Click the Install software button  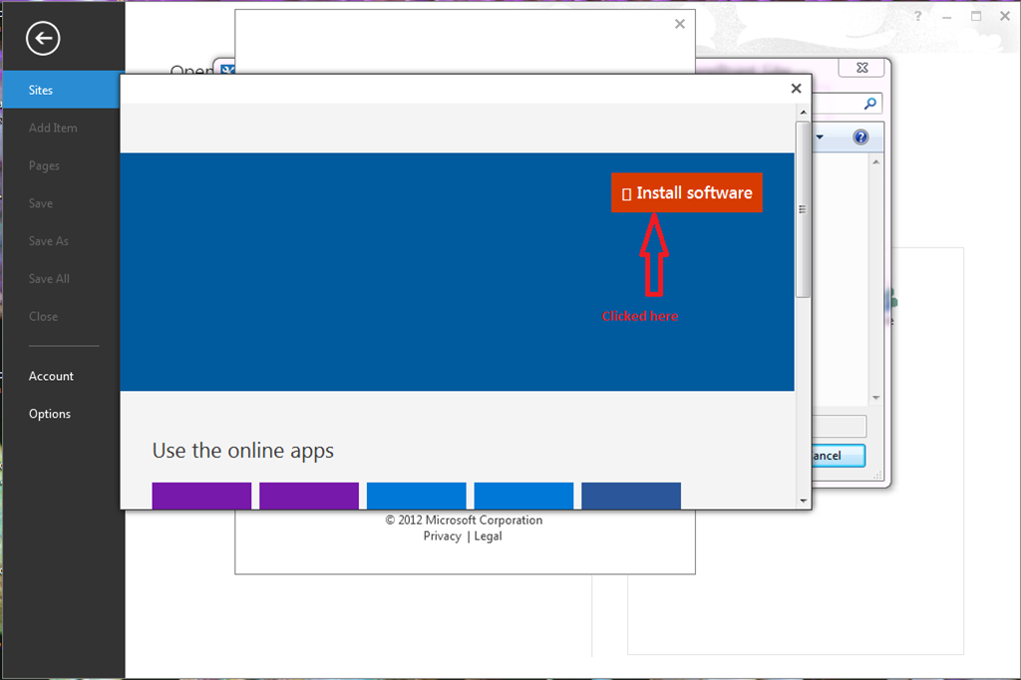686,192
